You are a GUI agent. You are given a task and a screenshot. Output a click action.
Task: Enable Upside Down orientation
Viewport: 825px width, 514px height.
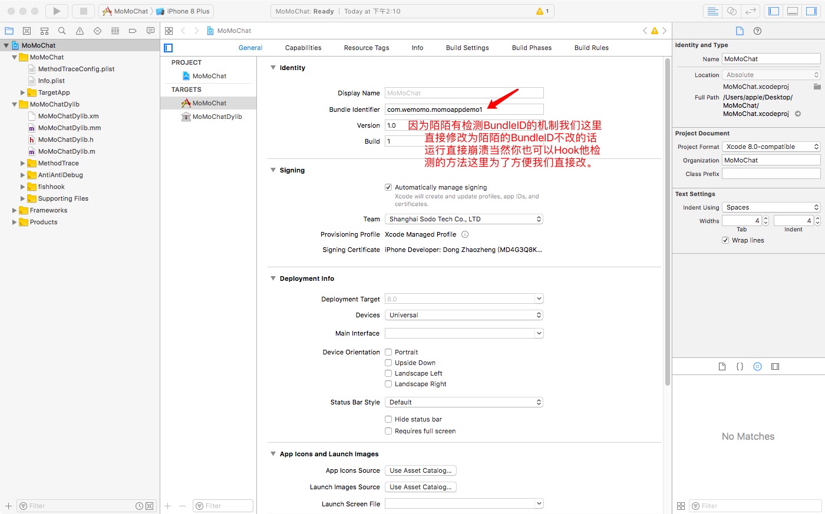coord(388,363)
